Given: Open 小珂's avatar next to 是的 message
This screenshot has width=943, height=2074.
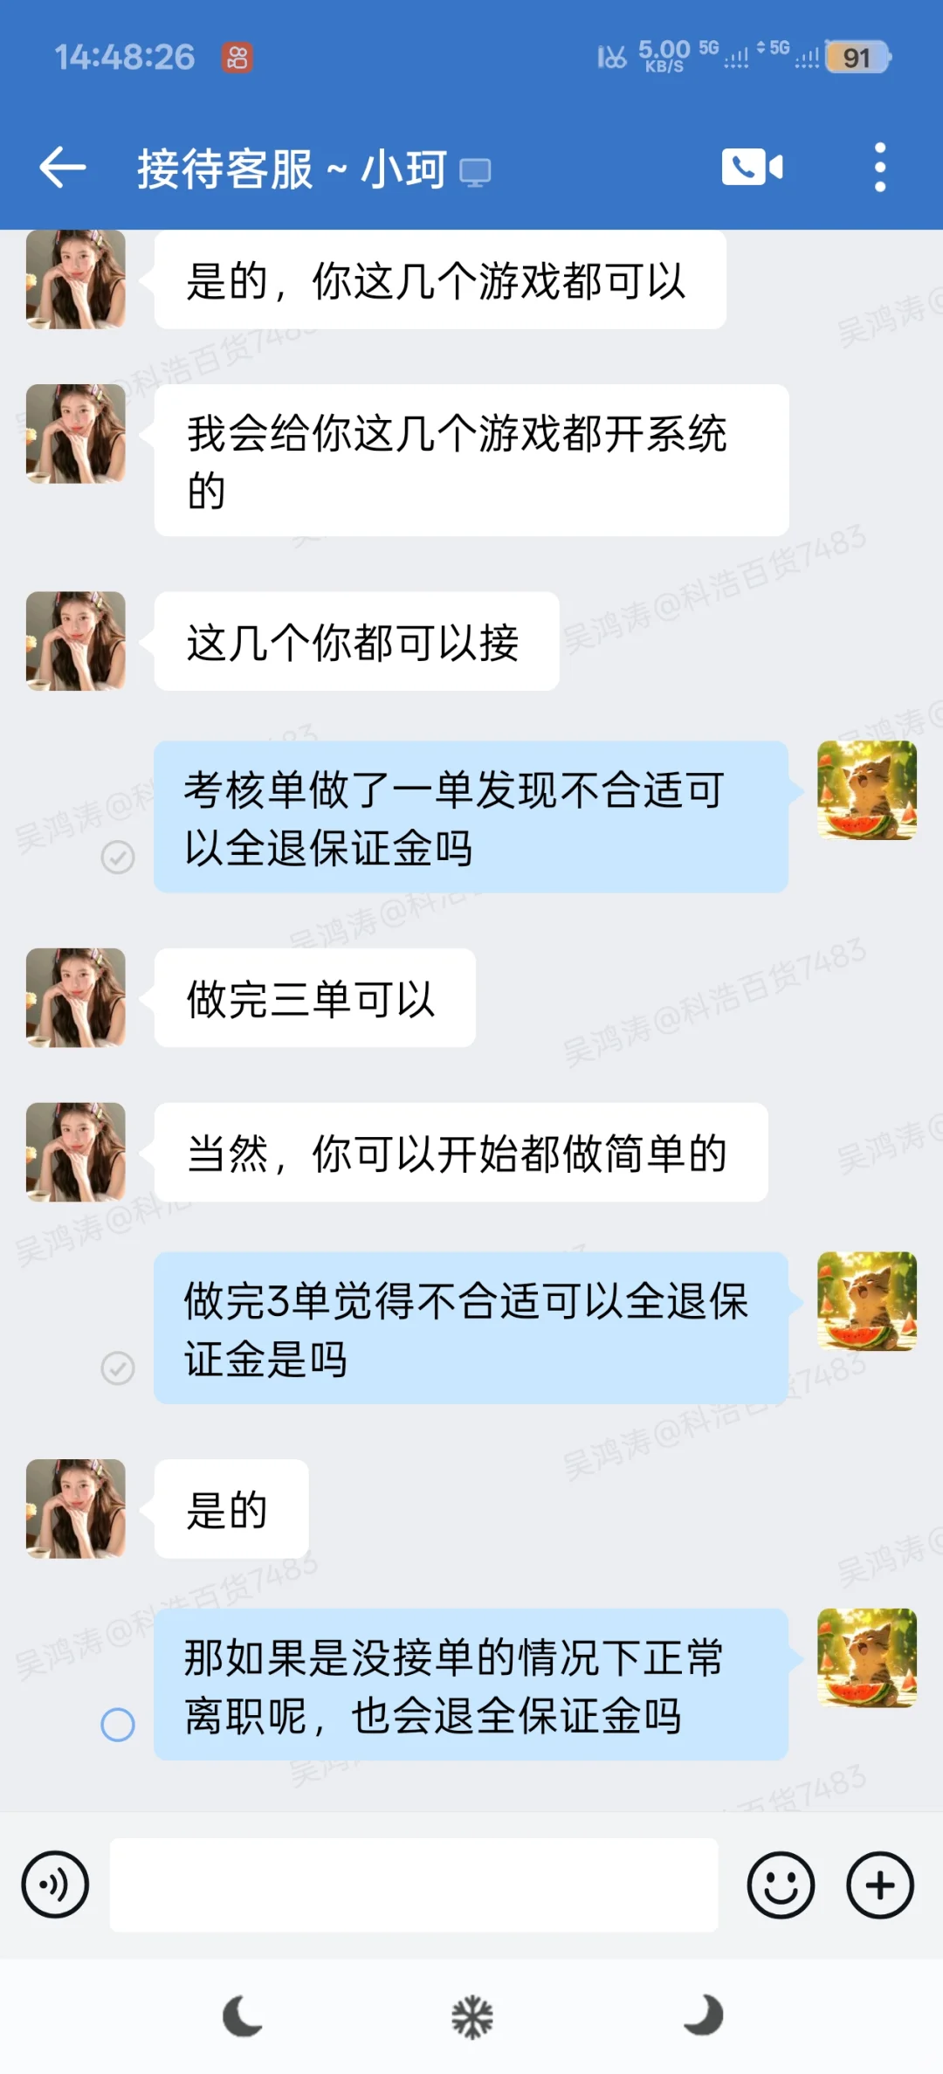Looking at the screenshot, I should (x=76, y=1509).
